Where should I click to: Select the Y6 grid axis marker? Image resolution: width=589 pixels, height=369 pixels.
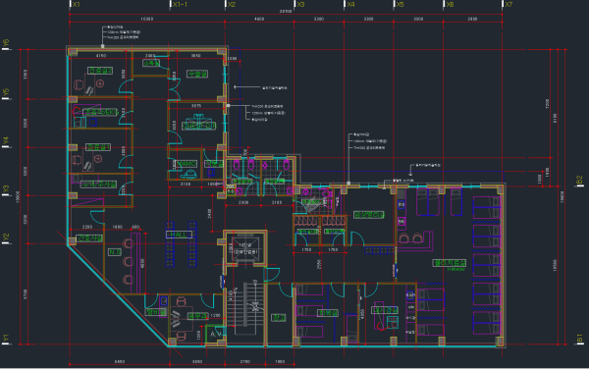pyautogui.click(x=6, y=43)
